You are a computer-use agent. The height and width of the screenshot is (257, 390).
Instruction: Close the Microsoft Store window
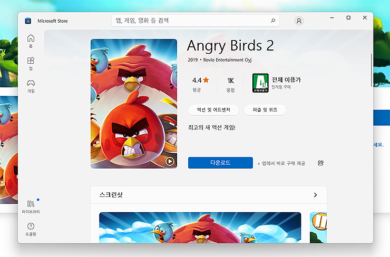point(365,18)
